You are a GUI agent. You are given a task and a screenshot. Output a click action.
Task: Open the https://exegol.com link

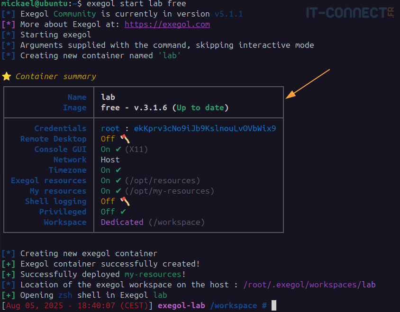pyautogui.click(x=167, y=24)
